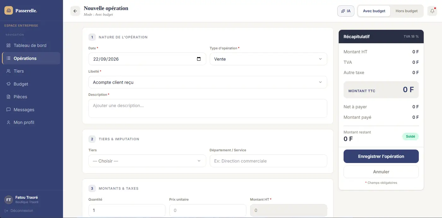Click the Pièces document icon
The height and width of the screenshot is (218, 442).
tap(9, 97)
